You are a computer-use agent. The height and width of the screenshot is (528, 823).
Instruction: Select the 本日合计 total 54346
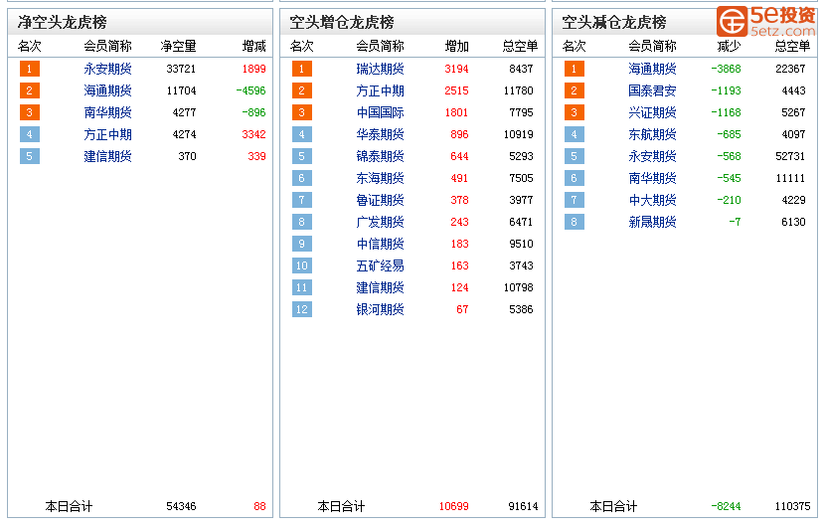tap(181, 506)
